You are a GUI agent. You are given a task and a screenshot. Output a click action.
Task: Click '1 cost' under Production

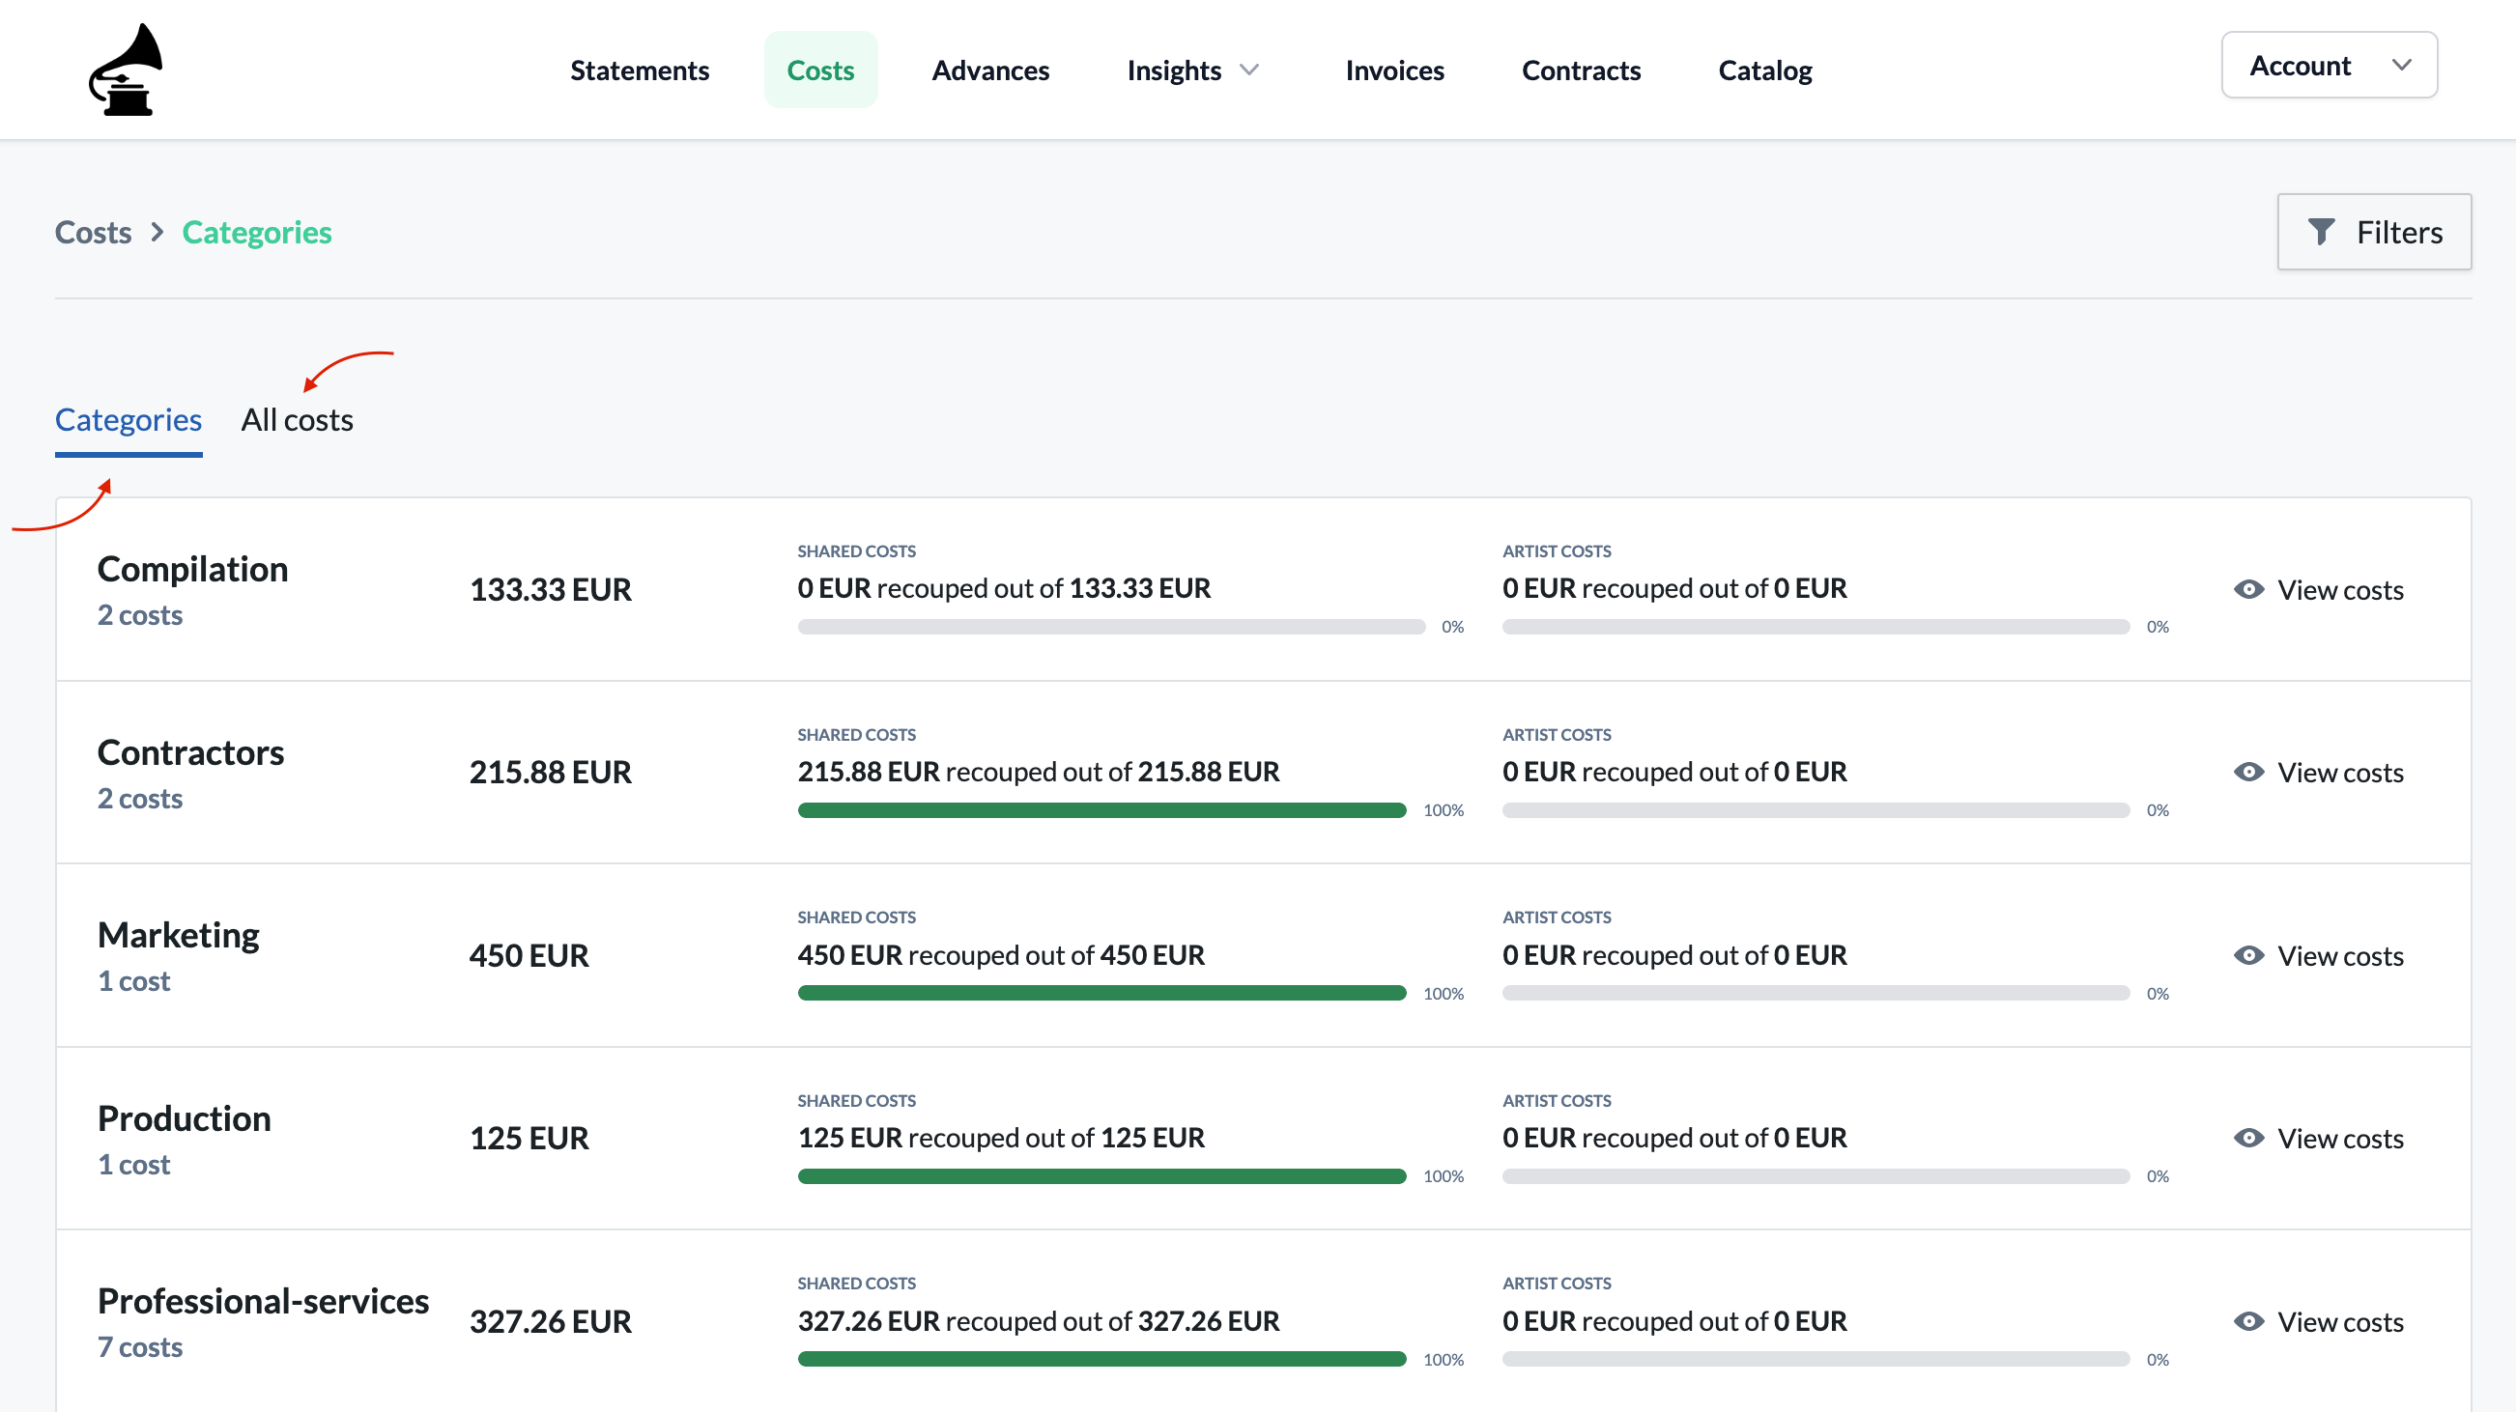point(133,1165)
